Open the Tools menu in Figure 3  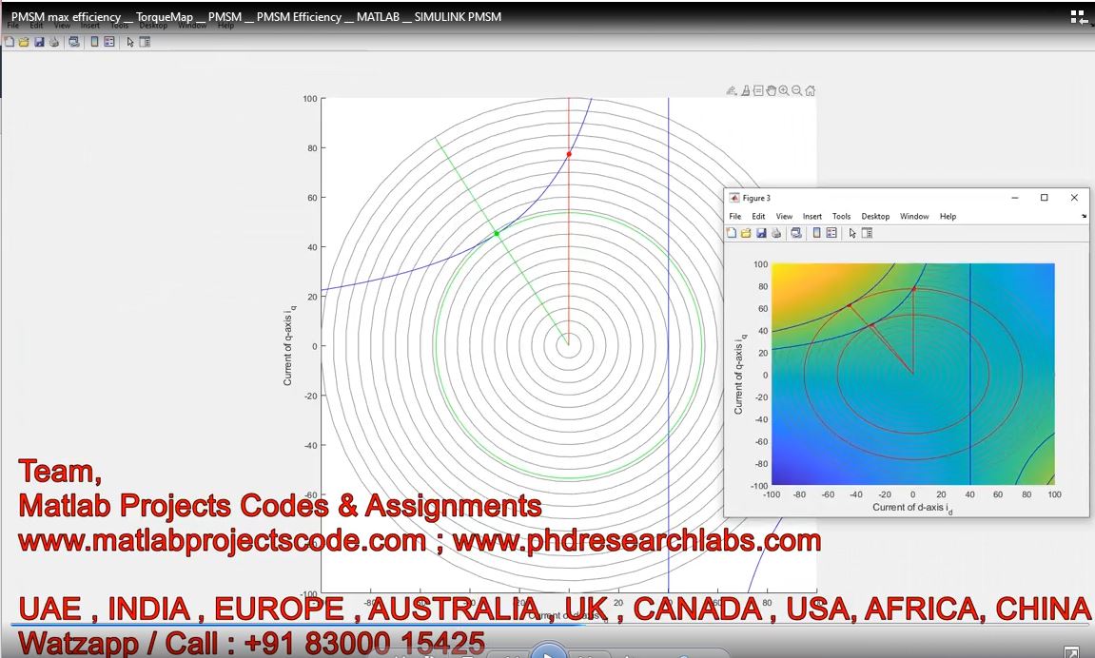tap(841, 217)
